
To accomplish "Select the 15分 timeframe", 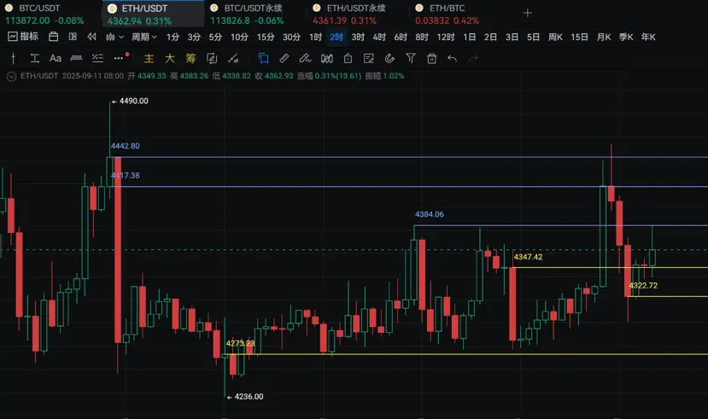I will [x=266, y=37].
